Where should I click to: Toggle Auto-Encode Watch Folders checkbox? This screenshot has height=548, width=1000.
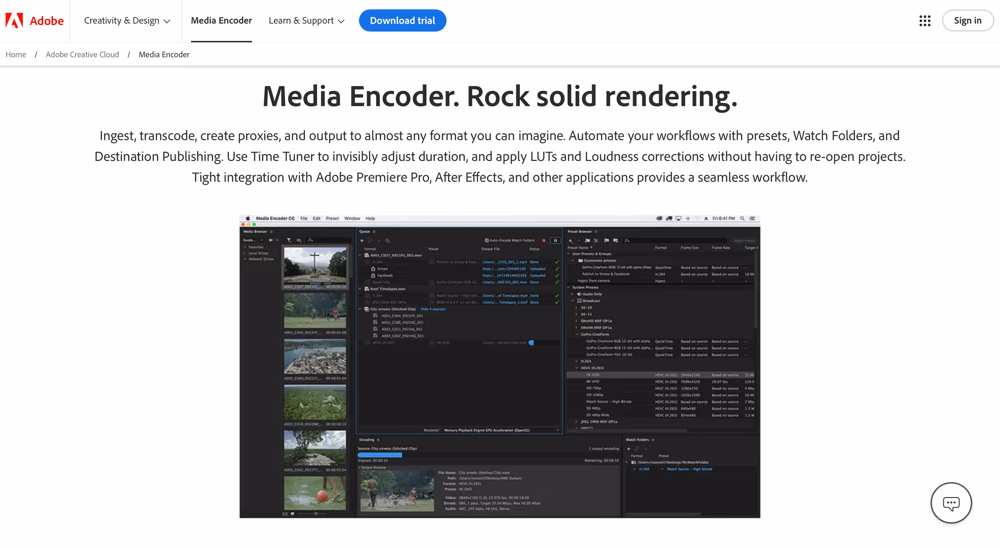[x=486, y=240]
